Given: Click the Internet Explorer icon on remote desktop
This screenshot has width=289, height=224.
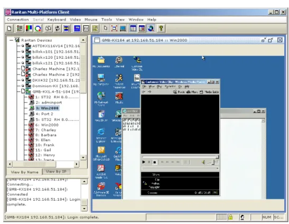Looking at the screenshot, I should 101,135.
